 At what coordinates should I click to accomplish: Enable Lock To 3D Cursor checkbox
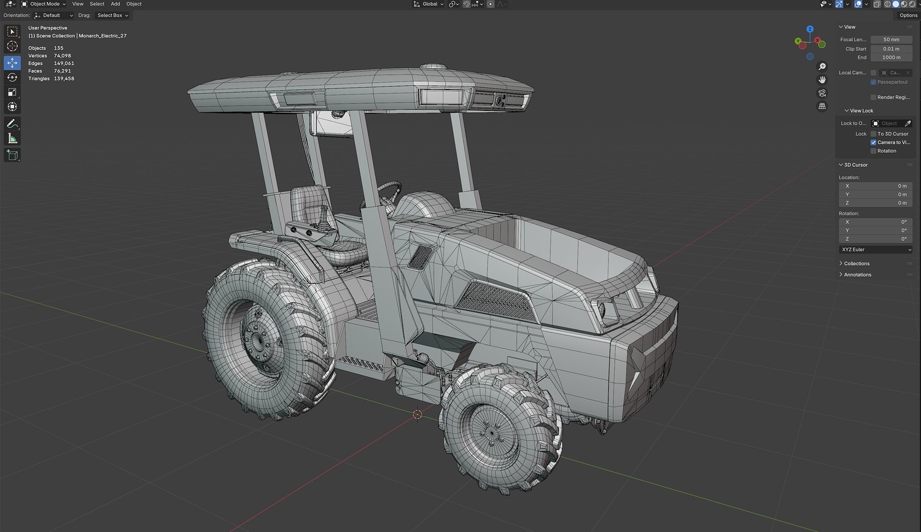873,134
